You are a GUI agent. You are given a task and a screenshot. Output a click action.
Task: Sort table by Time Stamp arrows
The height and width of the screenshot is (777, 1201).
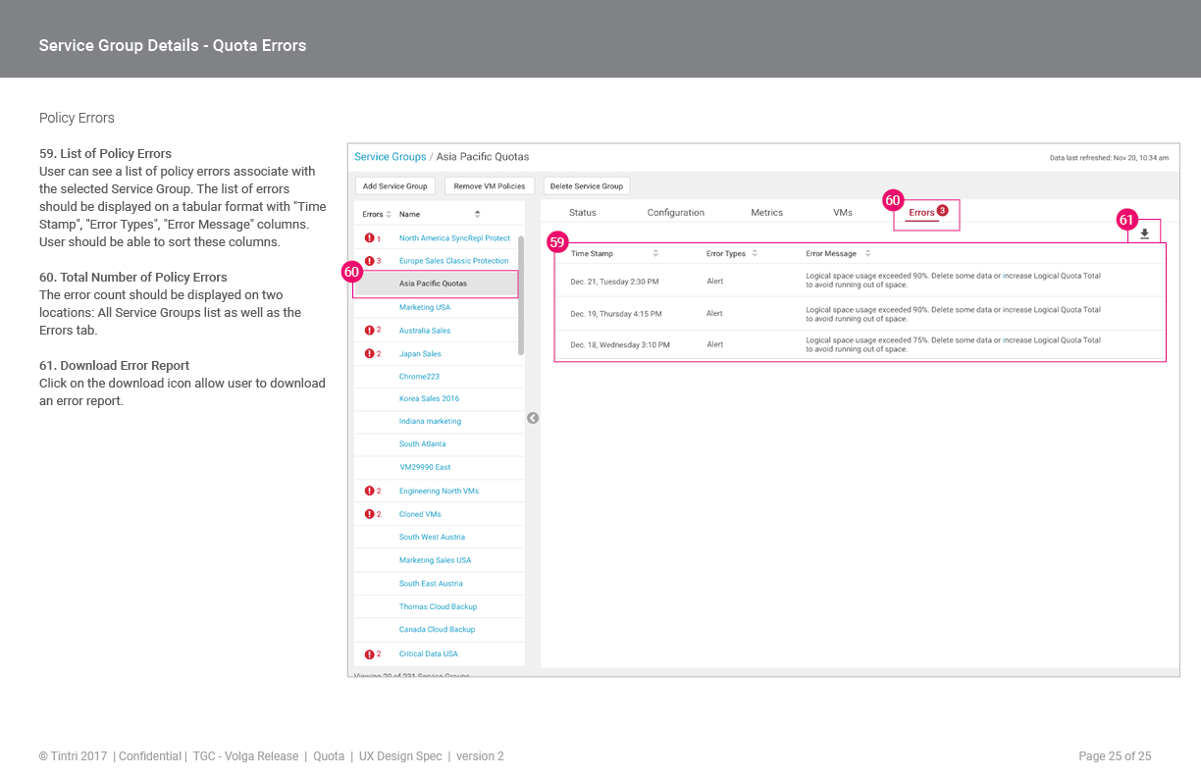tap(655, 253)
